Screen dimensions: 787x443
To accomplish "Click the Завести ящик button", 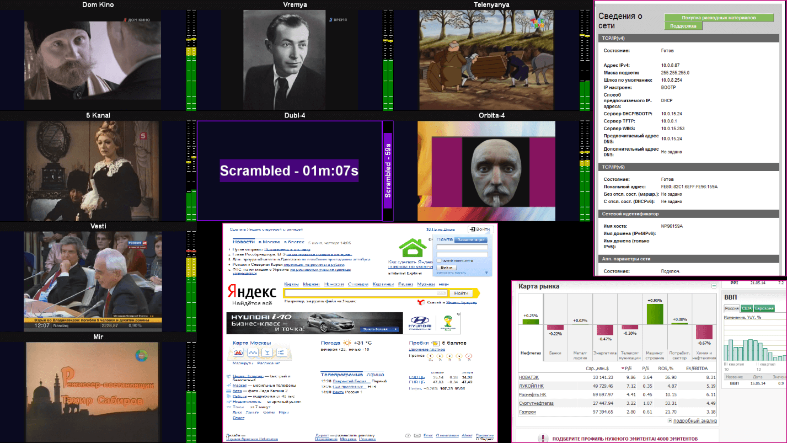I will pyautogui.click(x=471, y=239).
